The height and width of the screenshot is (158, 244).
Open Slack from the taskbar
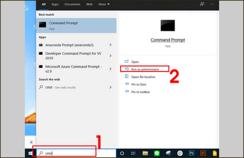[180, 153]
